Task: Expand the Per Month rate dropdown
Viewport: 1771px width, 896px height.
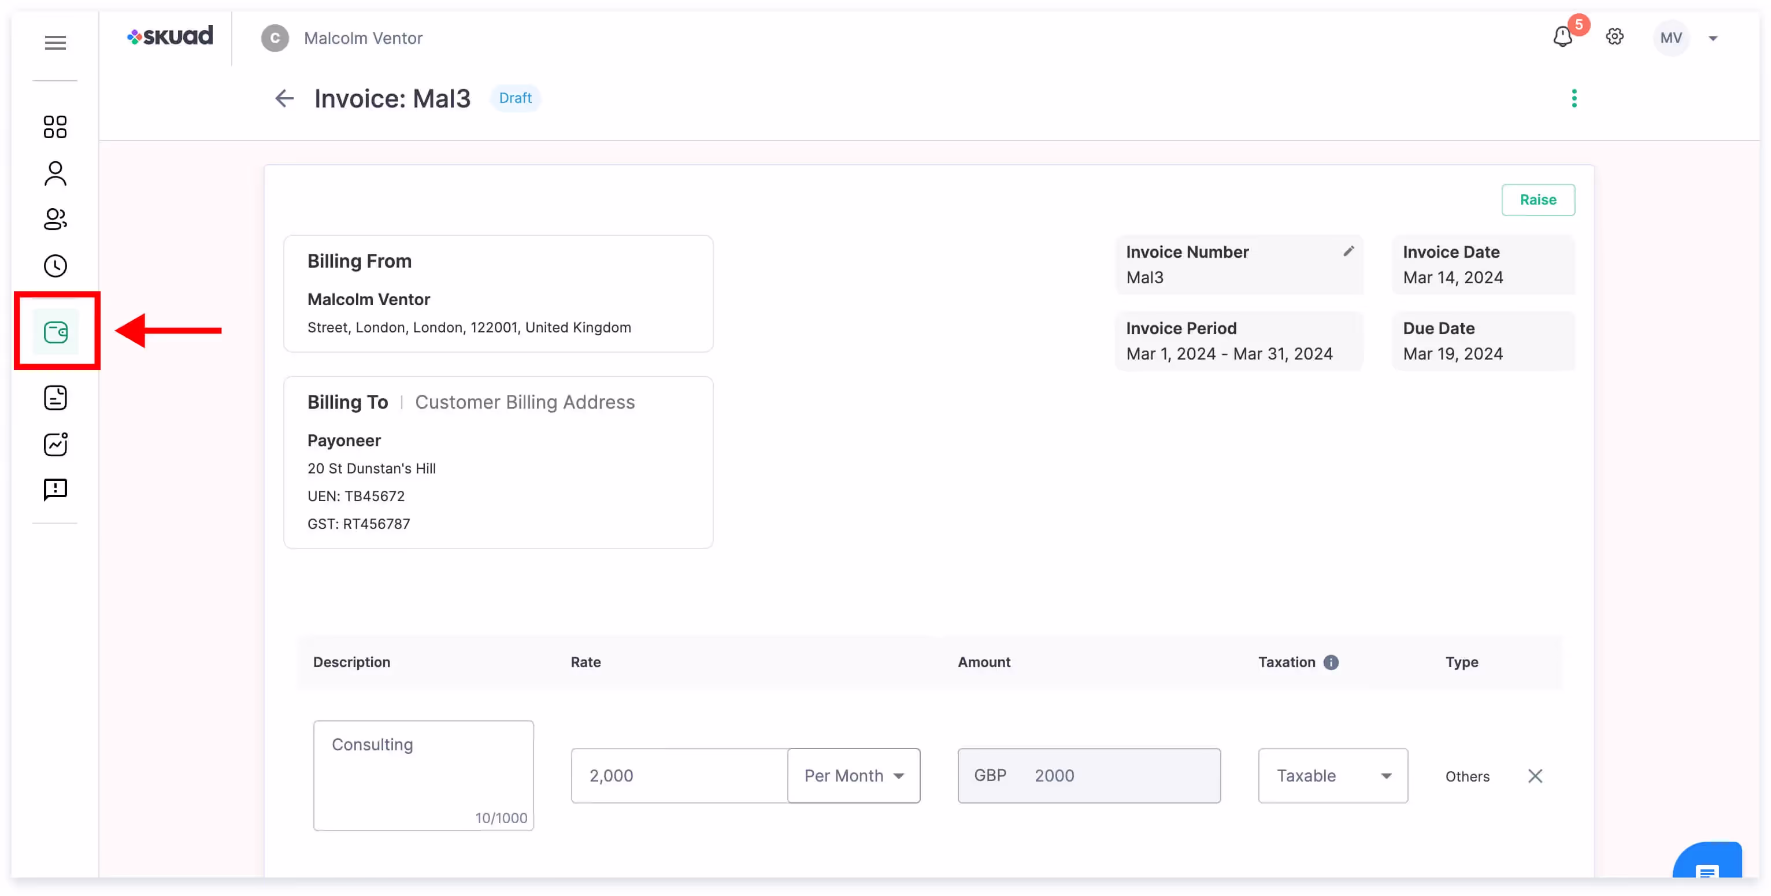Action: pos(854,776)
